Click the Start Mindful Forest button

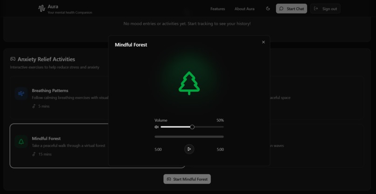coord(187,179)
